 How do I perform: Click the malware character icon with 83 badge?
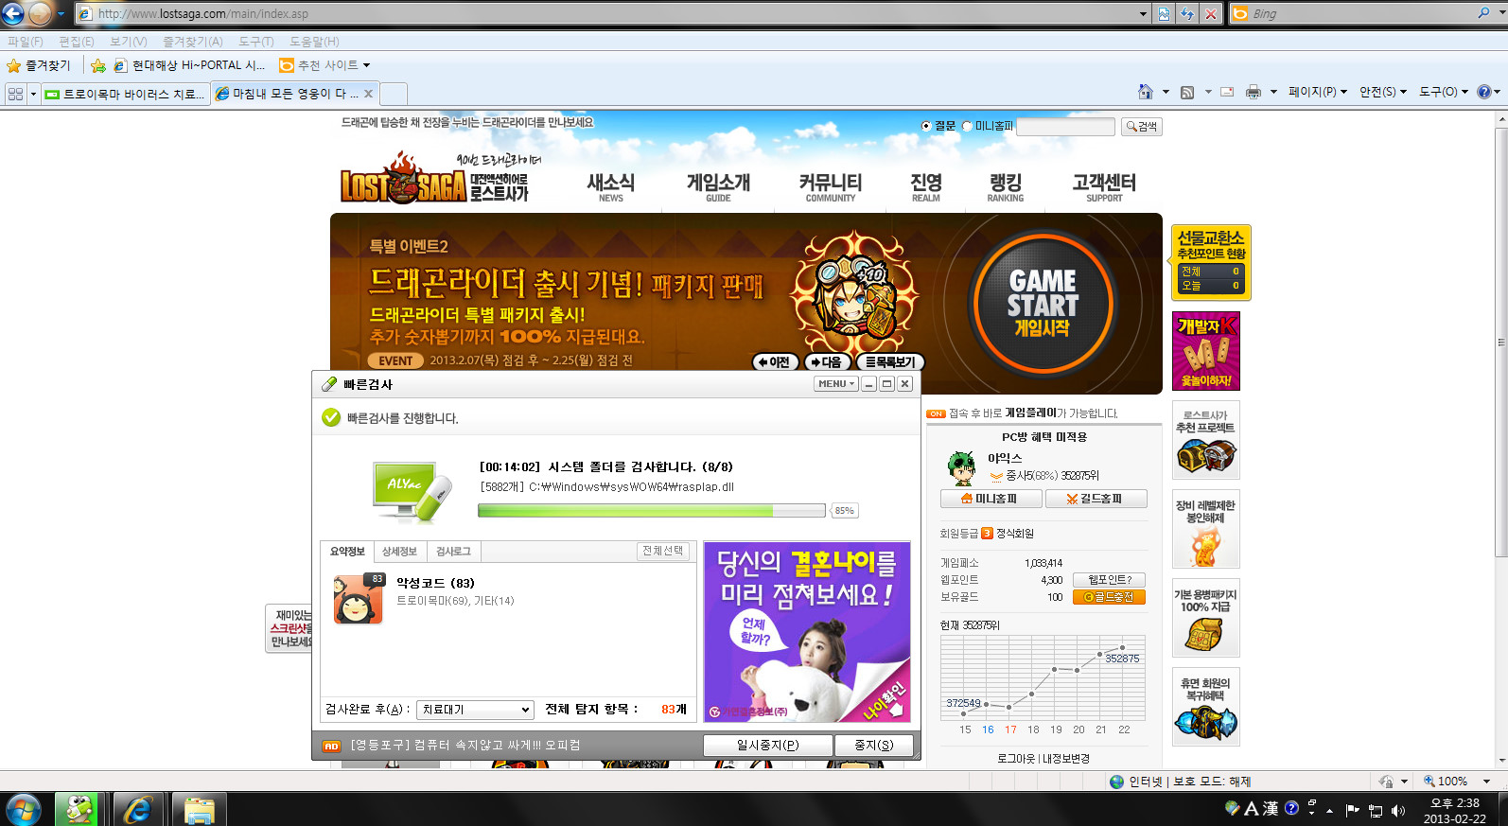pyautogui.click(x=359, y=598)
